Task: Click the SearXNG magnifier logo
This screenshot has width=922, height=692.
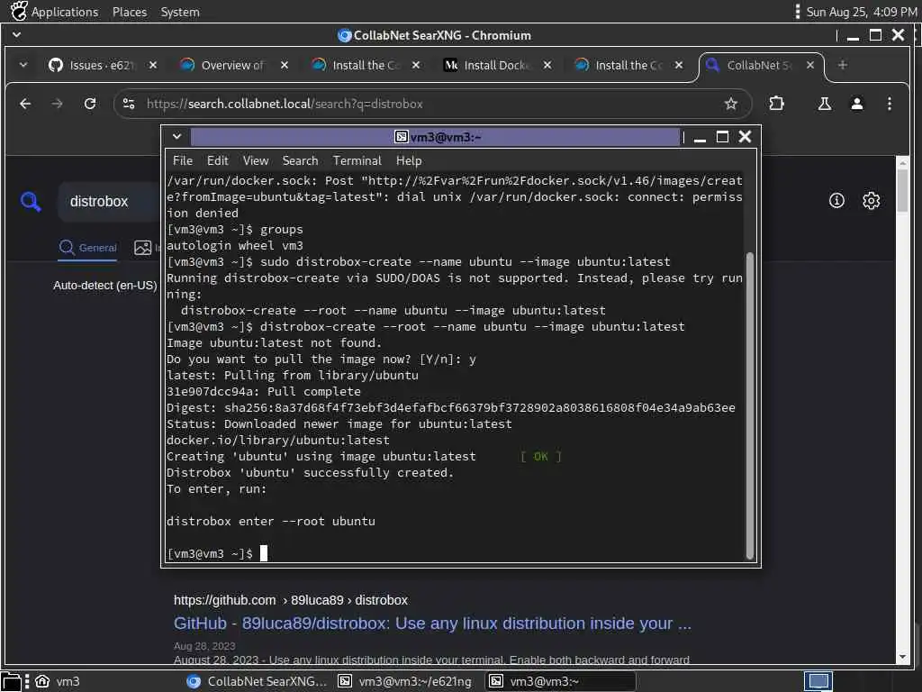Action: (31, 201)
